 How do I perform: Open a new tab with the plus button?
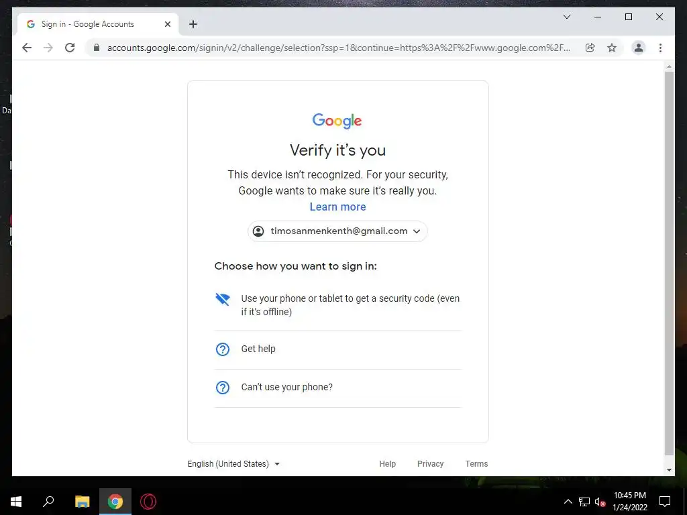coord(193,24)
